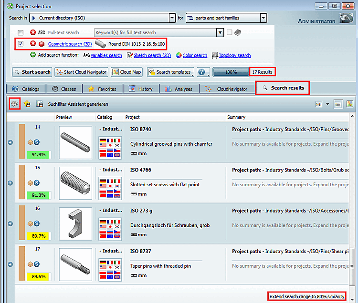Viewport: 358px width, 303px height.
Task: Click the green plus Add search function icon
Action: [33, 55]
